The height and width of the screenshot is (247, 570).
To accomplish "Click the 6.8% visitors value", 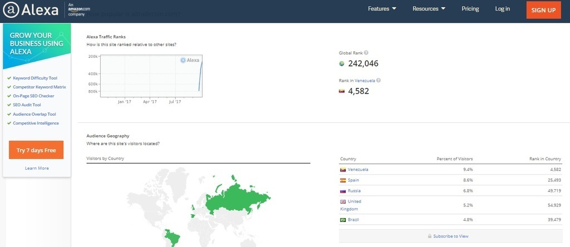I will 469,191.
